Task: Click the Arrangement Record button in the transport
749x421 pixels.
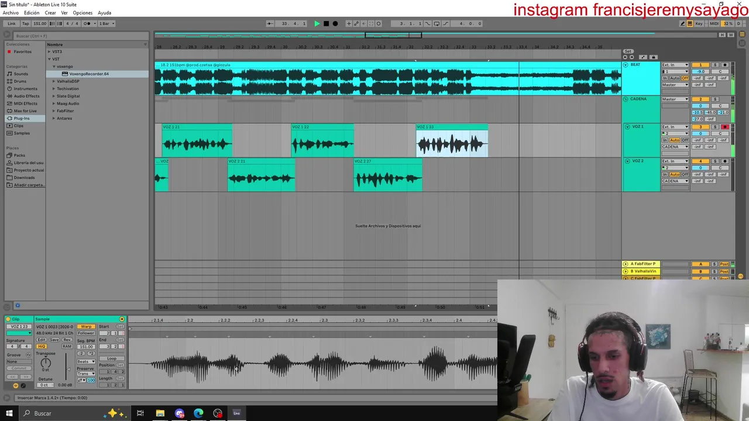Action: tap(335, 23)
